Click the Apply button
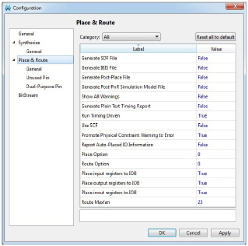Viewport: 248px width, 246px height. click(225, 233)
